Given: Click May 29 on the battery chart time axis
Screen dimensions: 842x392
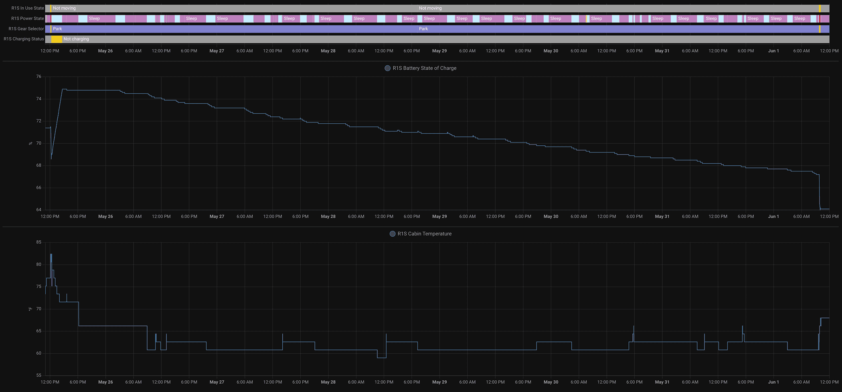Looking at the screenshot, I should click(x=439, y=217).
